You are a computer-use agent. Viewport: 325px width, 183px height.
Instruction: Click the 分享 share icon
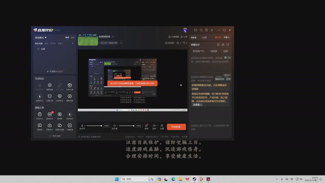[182, 37]
